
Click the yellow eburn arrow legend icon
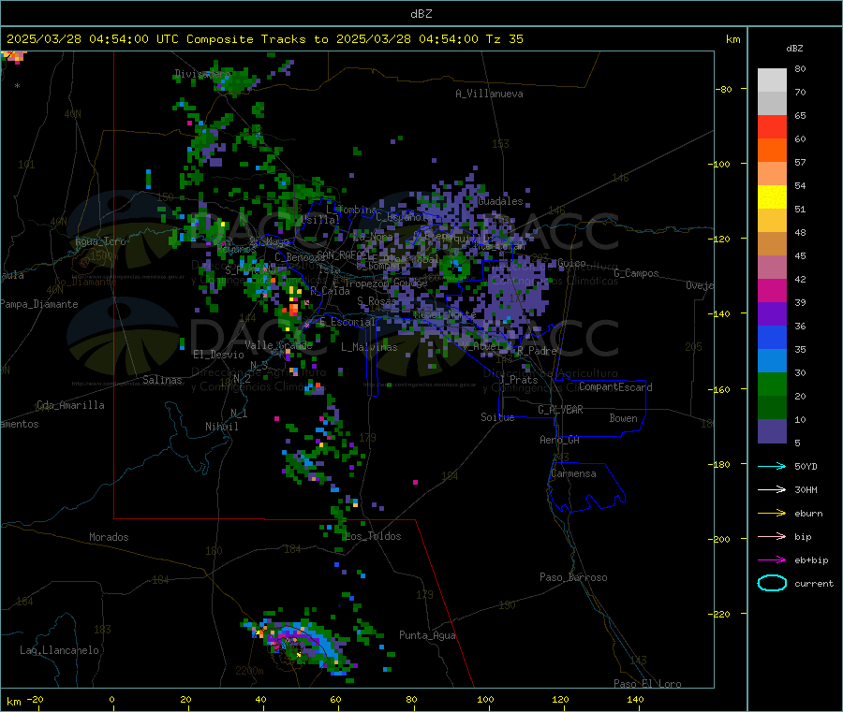(772, 514)
